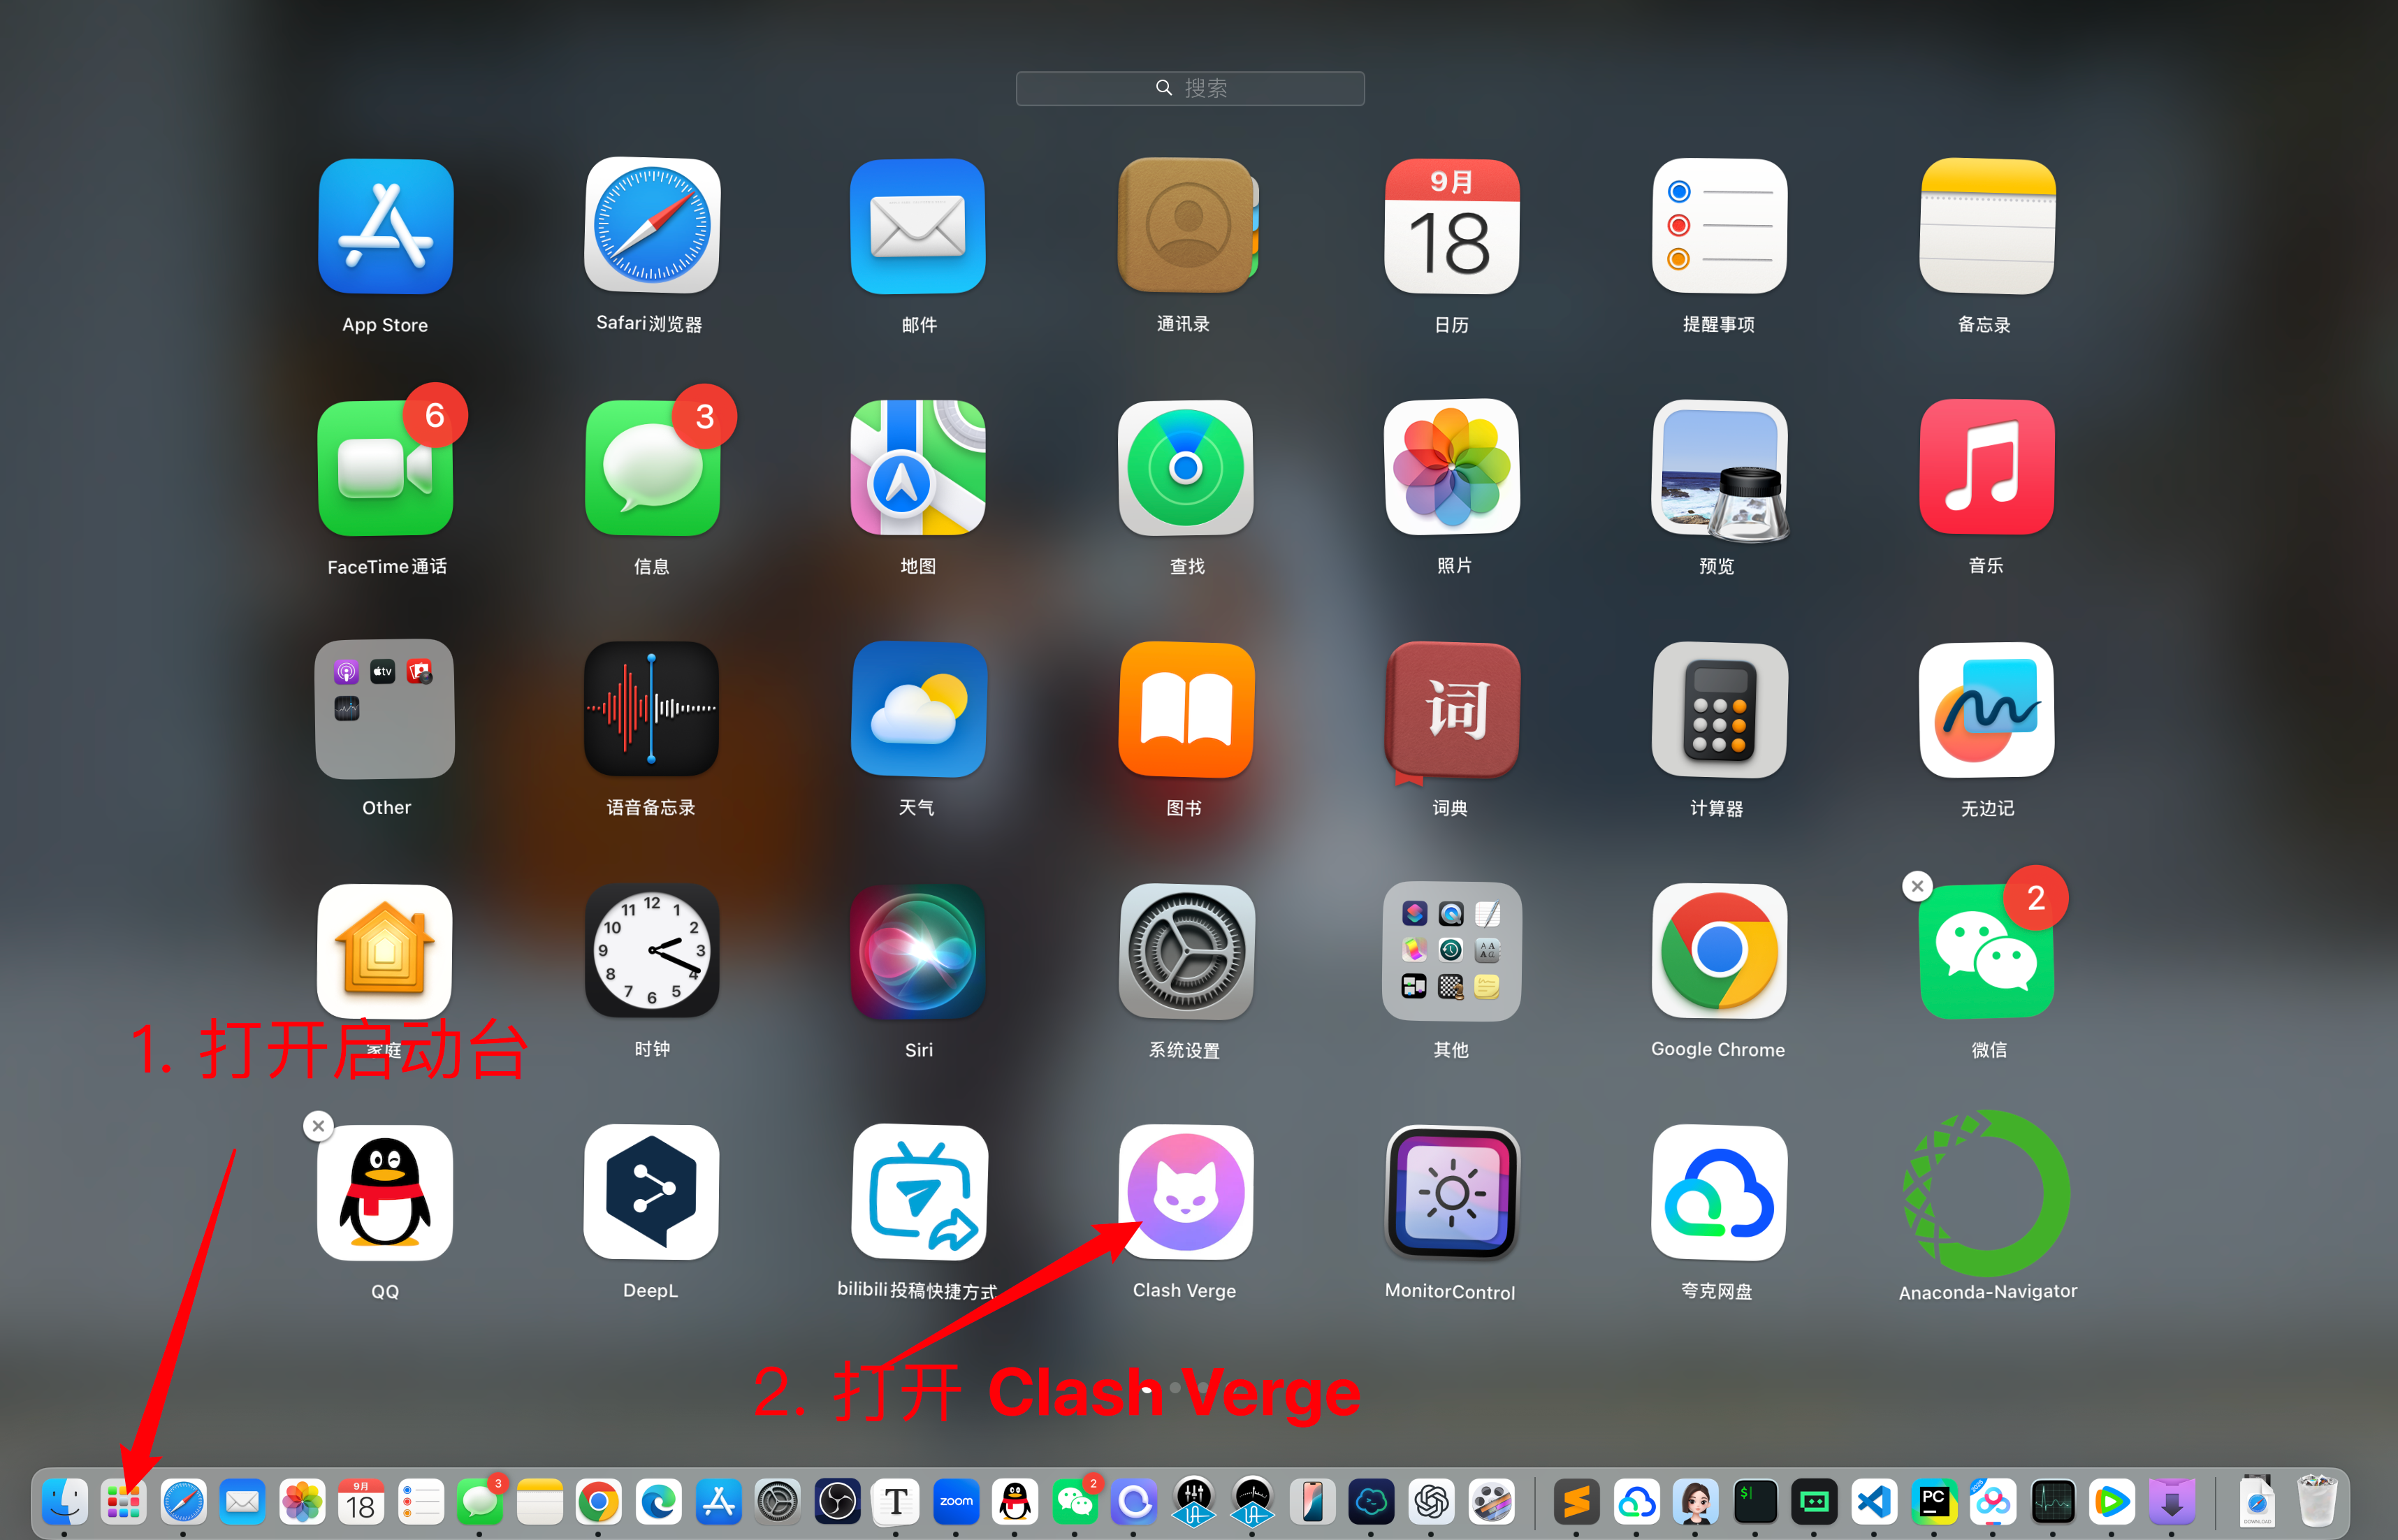Launch Zoom from the Dock
This screenshot has height=1540, width=2398.
coord(956,1501)
